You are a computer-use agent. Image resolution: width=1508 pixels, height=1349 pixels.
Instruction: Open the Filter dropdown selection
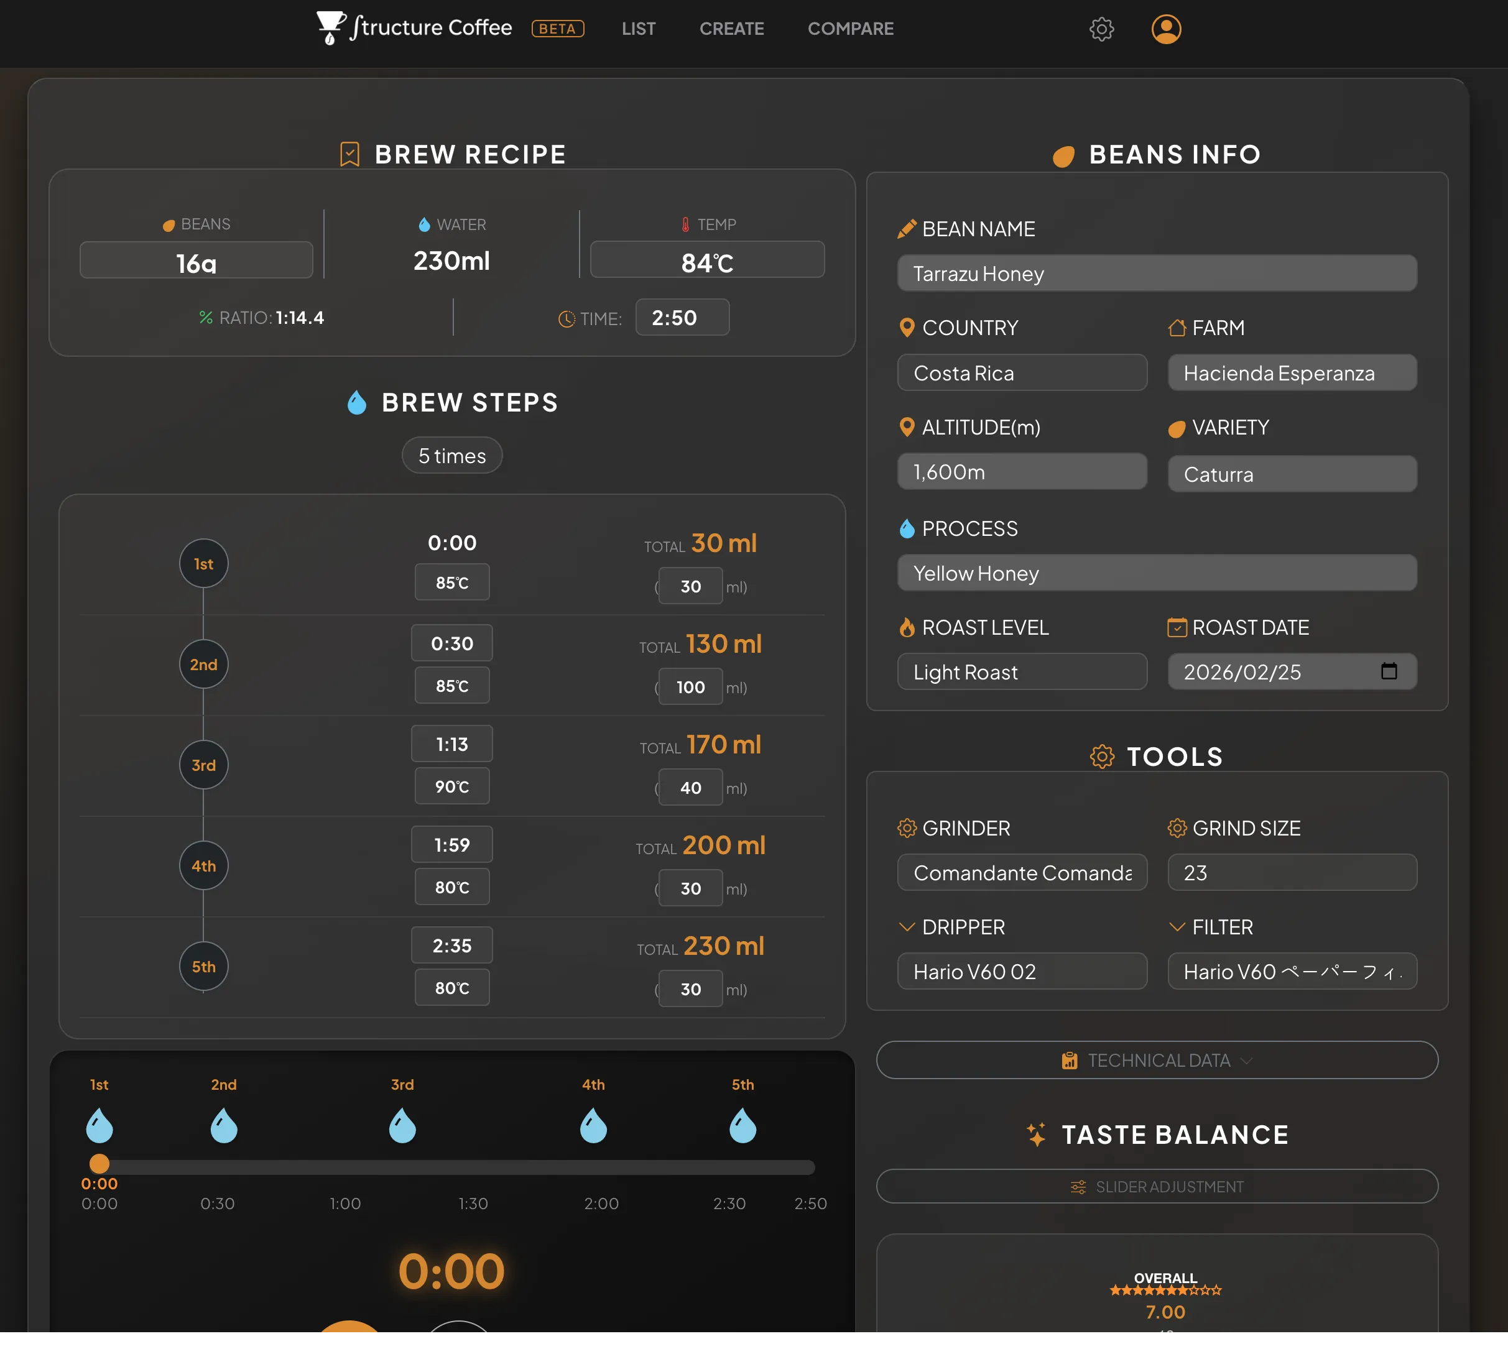click(1292, 971)
